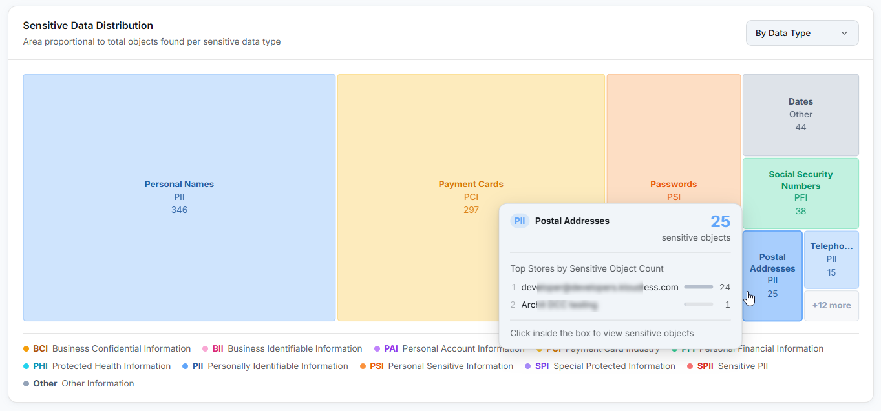Click the PSI Personal Sensitive Information legend
This screenshot has width=881, height=411.
[x=436, y=366]
